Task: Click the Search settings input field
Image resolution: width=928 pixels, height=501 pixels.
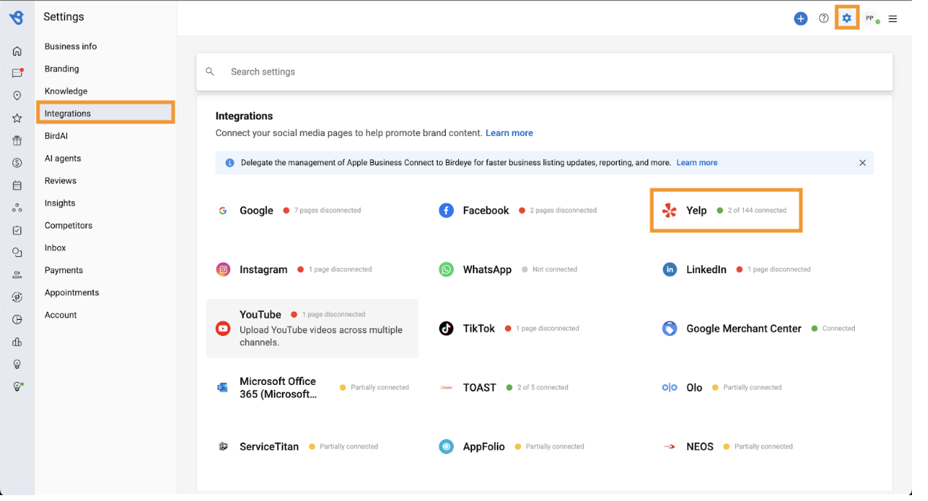Action: 544,72
